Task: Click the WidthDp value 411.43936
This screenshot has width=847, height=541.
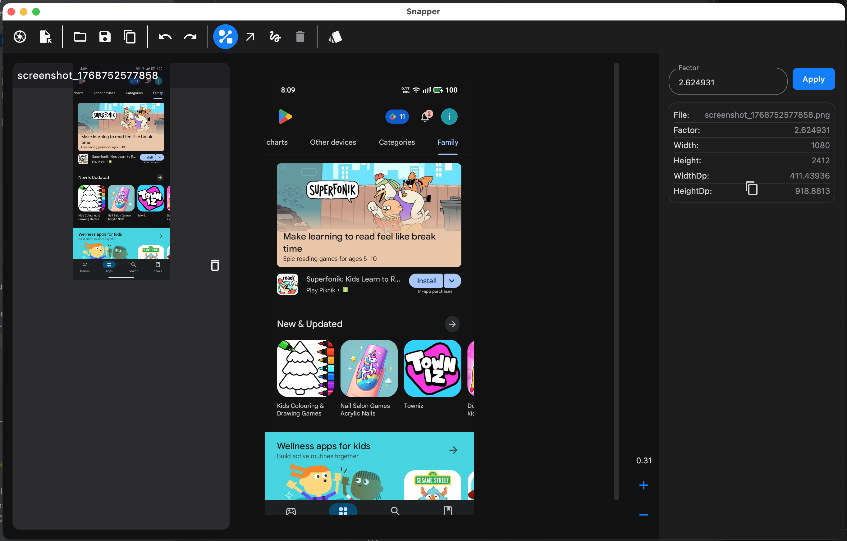Action: (x=810, y=176)
